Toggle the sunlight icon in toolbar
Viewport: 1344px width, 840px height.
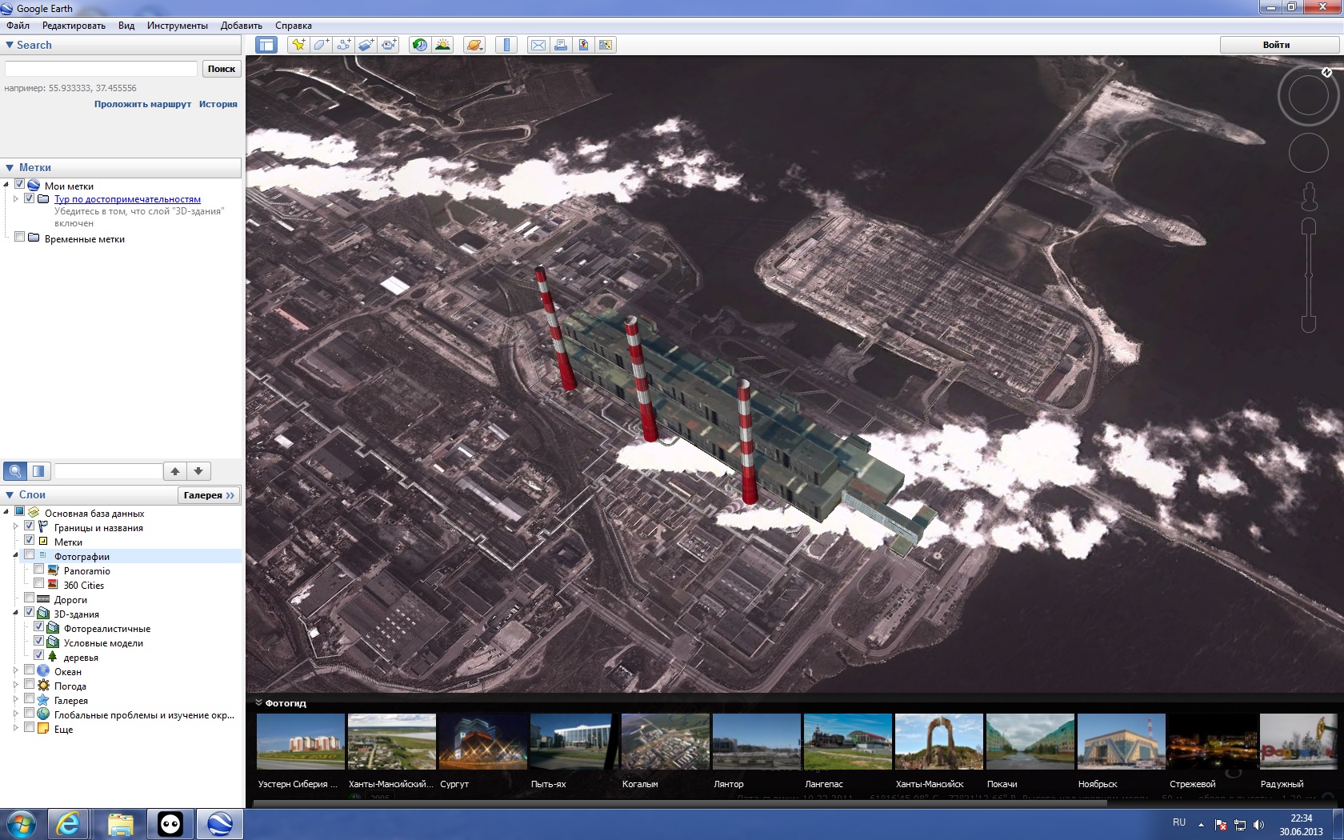point(442,45)
